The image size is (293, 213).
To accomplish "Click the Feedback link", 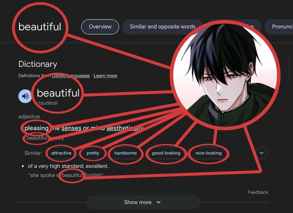I will (x=258, y=192).
